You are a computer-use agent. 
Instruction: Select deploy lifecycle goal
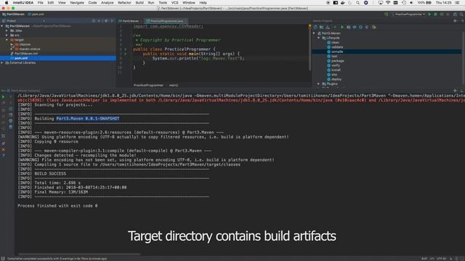coord(336,79)
